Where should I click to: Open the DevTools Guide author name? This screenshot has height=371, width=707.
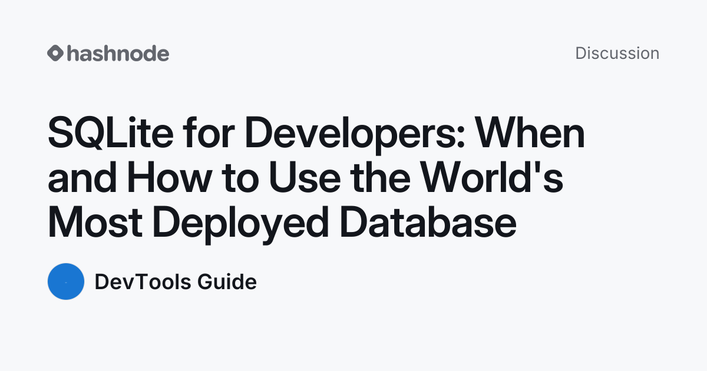[x=176, y=282]
